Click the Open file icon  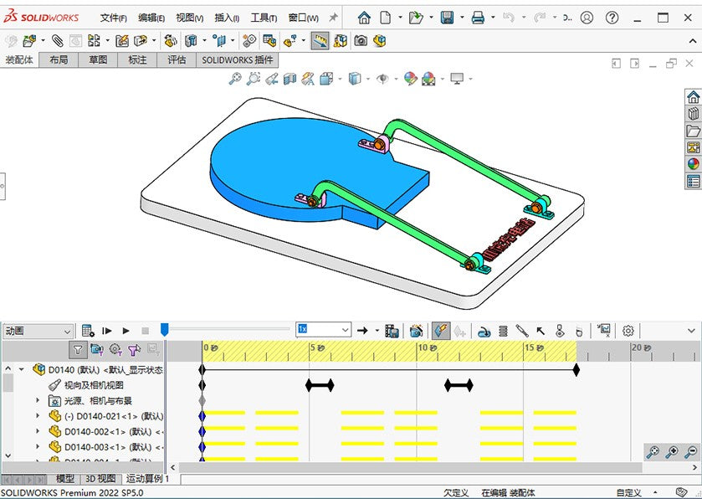click(x=416, y=18)
